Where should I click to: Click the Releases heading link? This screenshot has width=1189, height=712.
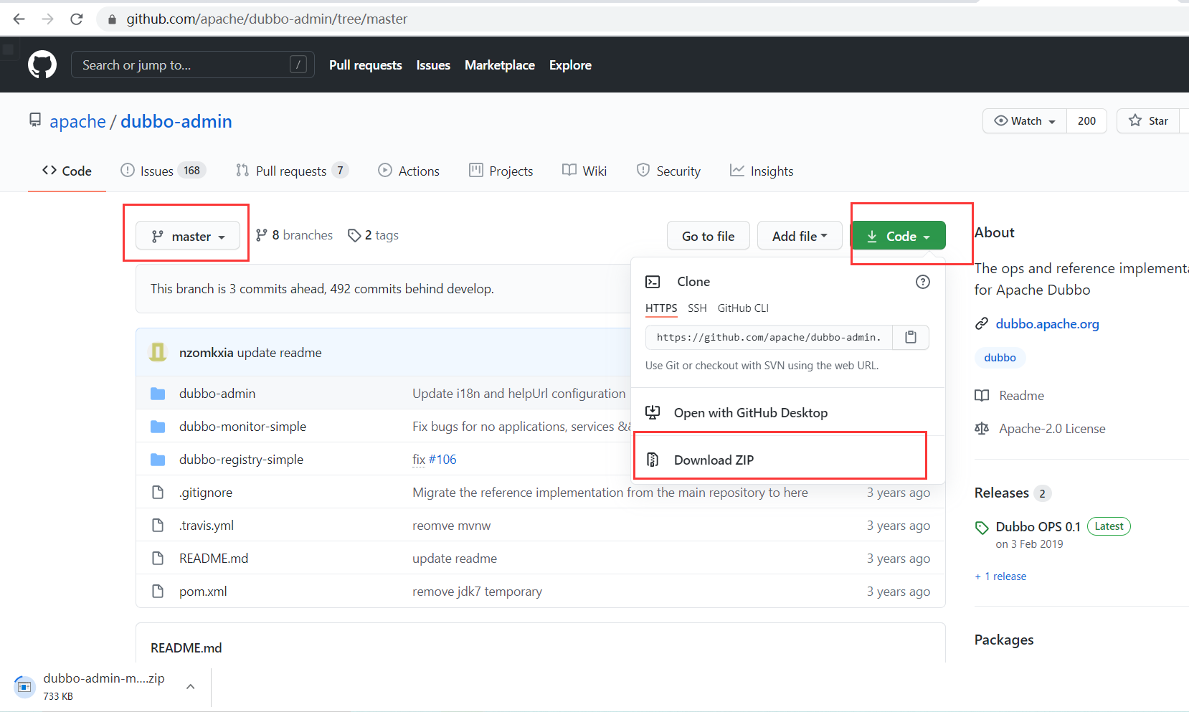(x=1001, y=493)
